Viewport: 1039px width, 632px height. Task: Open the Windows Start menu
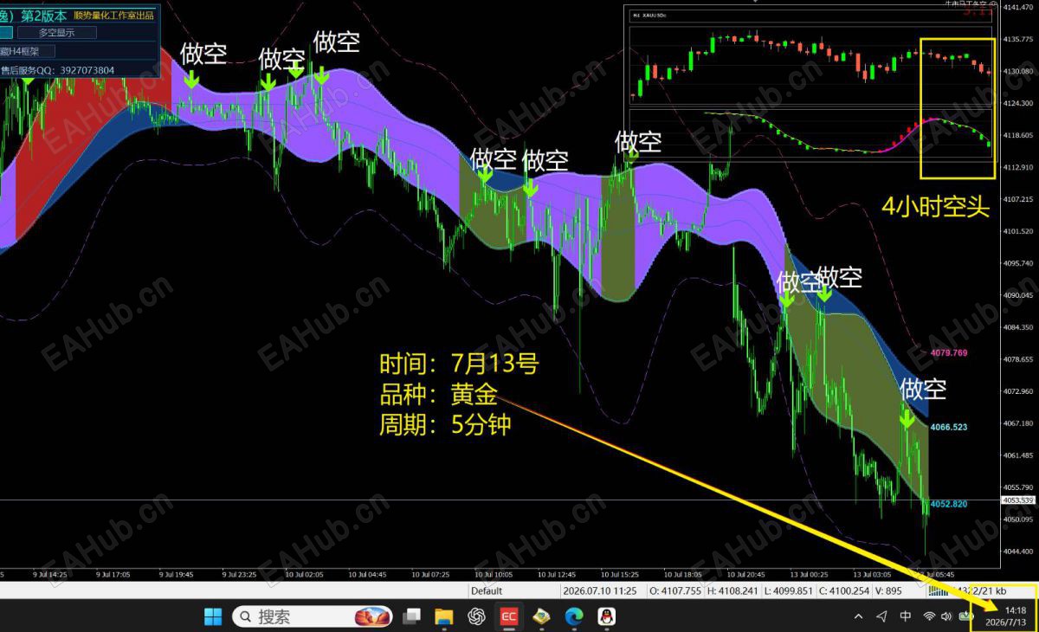point(213,616)
